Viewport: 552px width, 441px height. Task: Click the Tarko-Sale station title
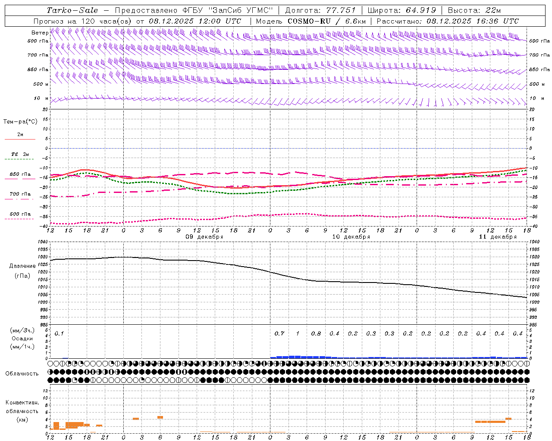pos(72,10)
